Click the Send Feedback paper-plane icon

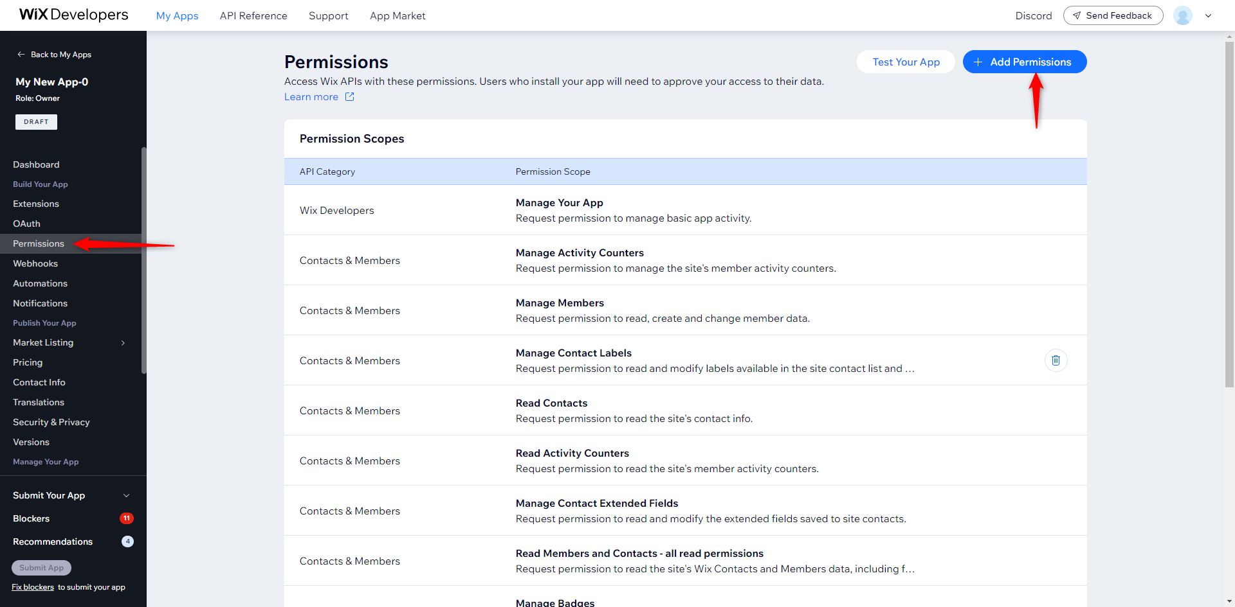(1076, 15)
